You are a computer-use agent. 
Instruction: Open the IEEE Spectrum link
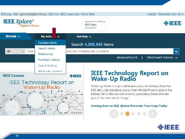(70, 14)
